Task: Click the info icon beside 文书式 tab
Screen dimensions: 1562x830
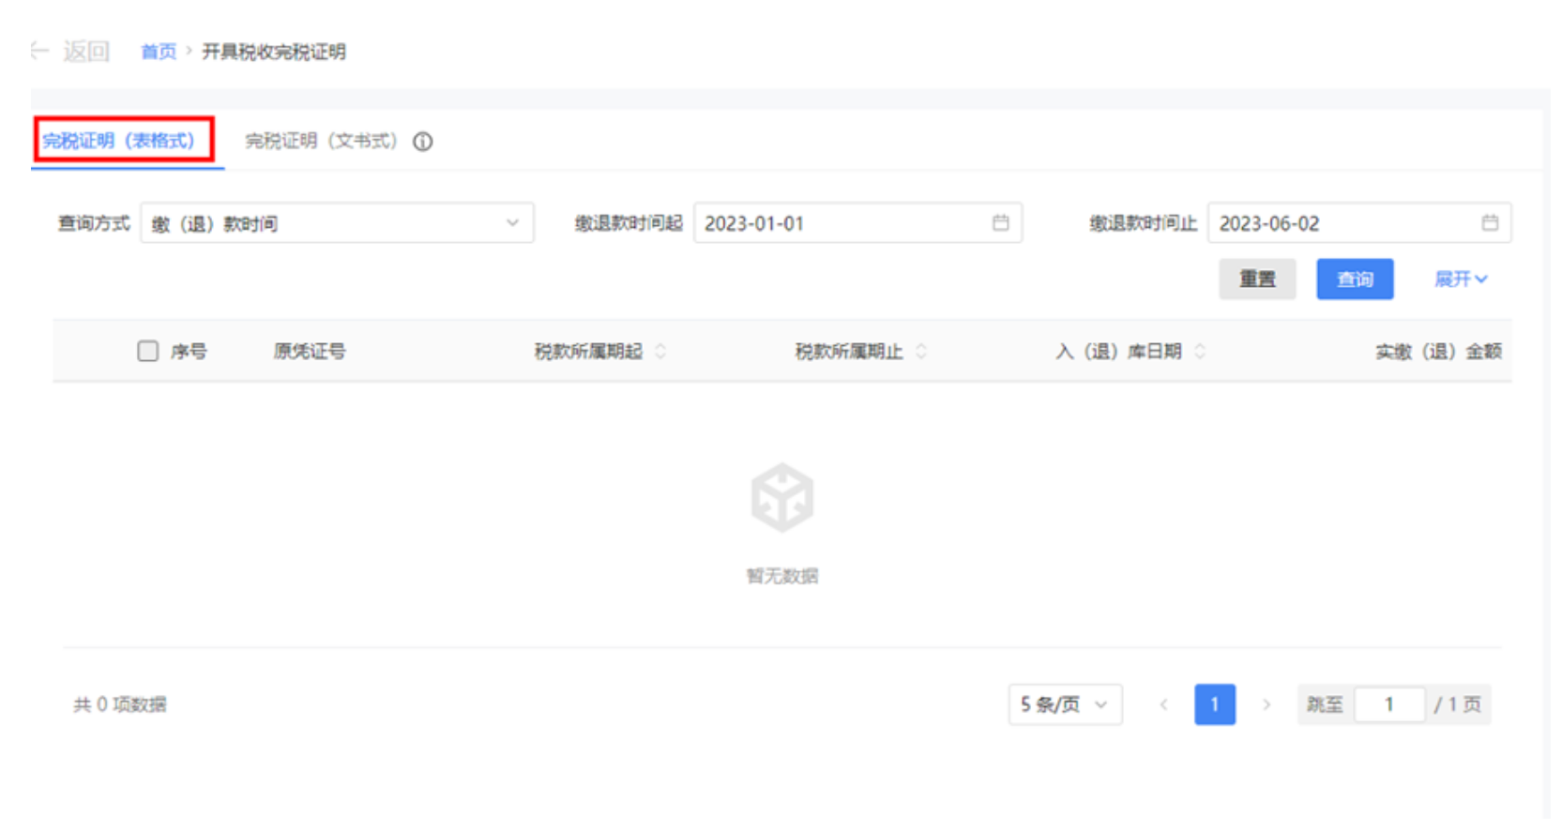Action: coord(423,142)
